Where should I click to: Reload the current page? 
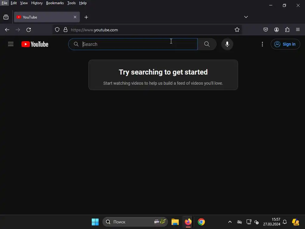[29, 30]
